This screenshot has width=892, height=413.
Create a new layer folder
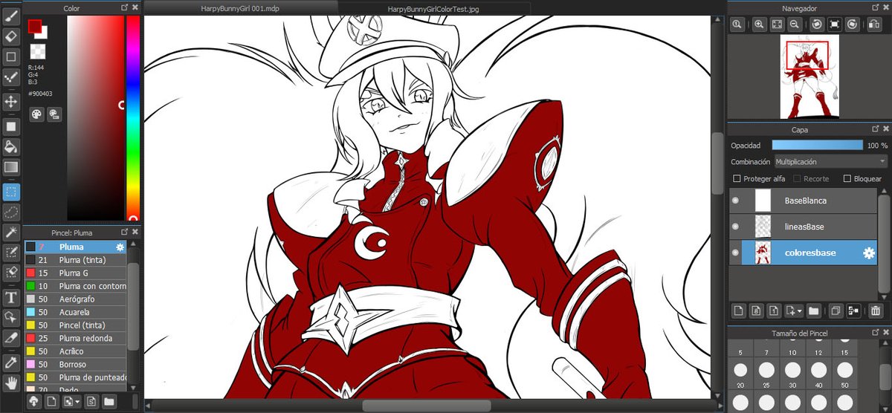pos(813,311)
